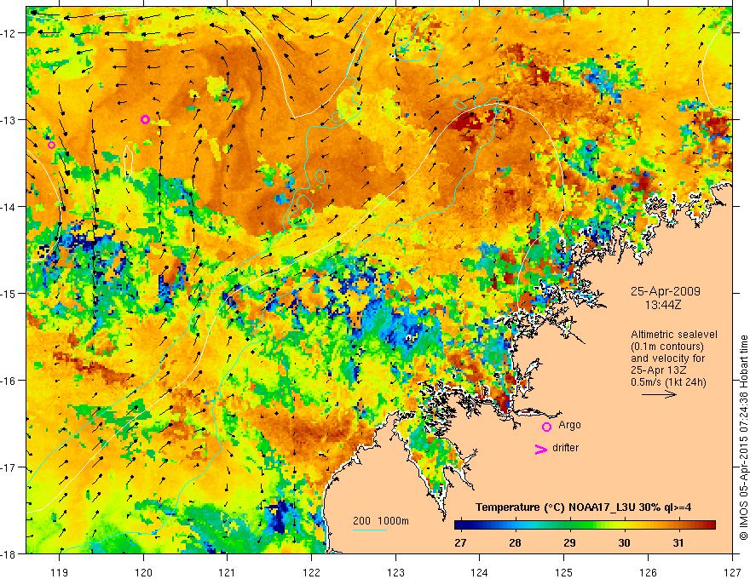Click the small Argo float marker near 119°E
Screen dimensions: 750x579
(x=52, y=145)
